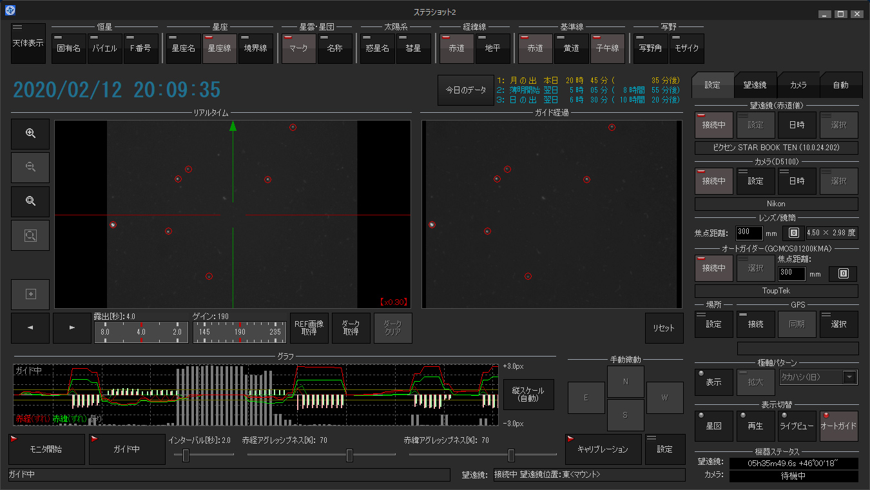Toggle the 固有名 star proper names

(69, 48)
